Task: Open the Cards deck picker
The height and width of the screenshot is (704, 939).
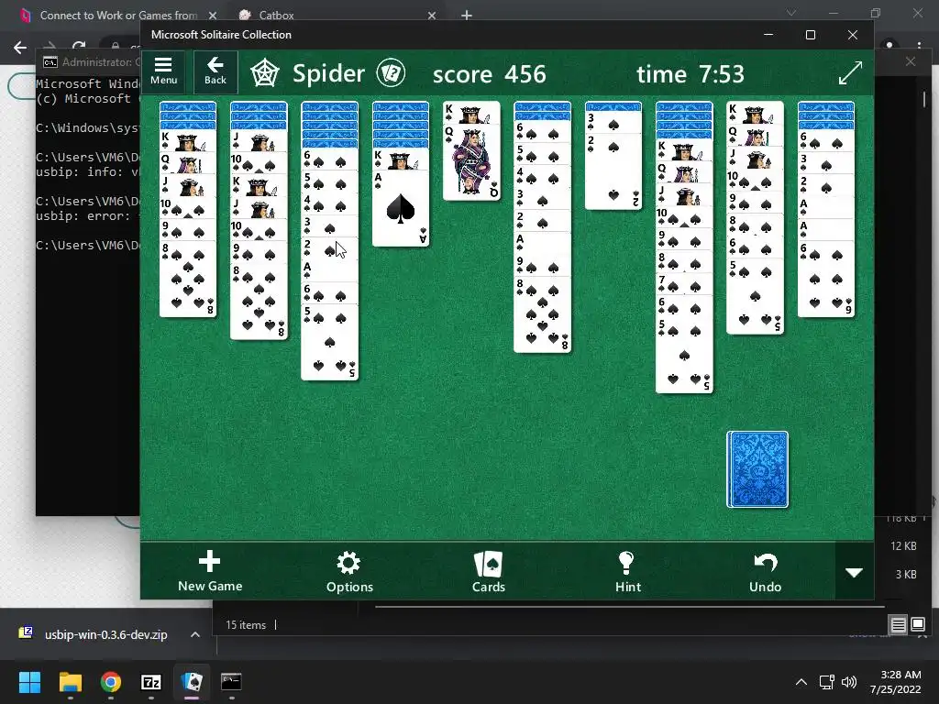Action: click(488, 571)
